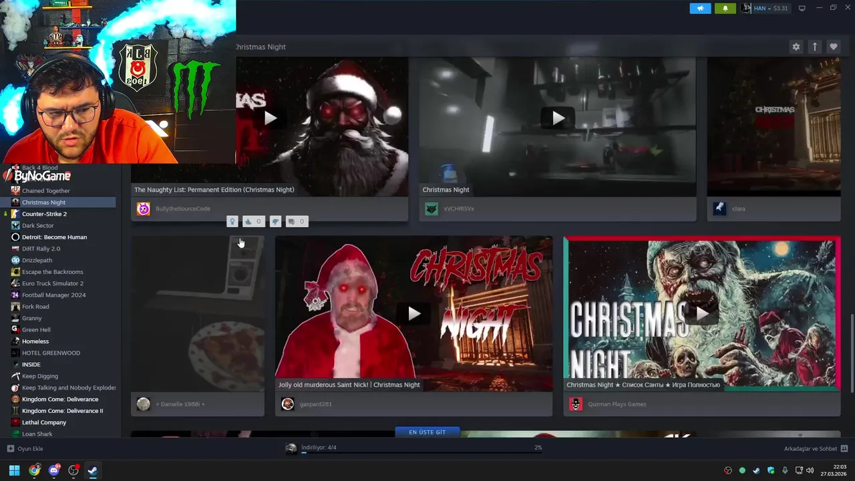Screen dimensions: 855x481
Task: Open community hub settings gear
Action: coord(796,47)
